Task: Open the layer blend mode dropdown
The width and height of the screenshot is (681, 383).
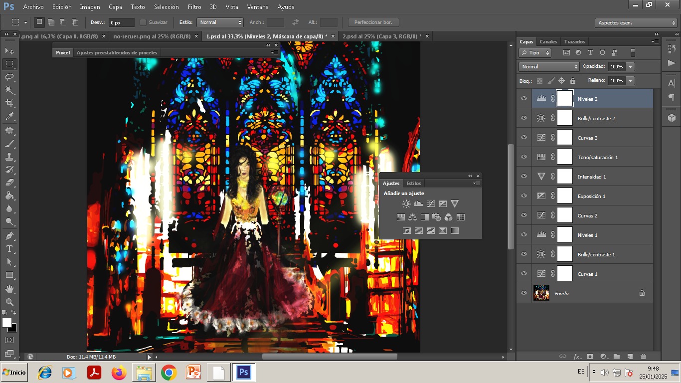Action: pos(549,66)
